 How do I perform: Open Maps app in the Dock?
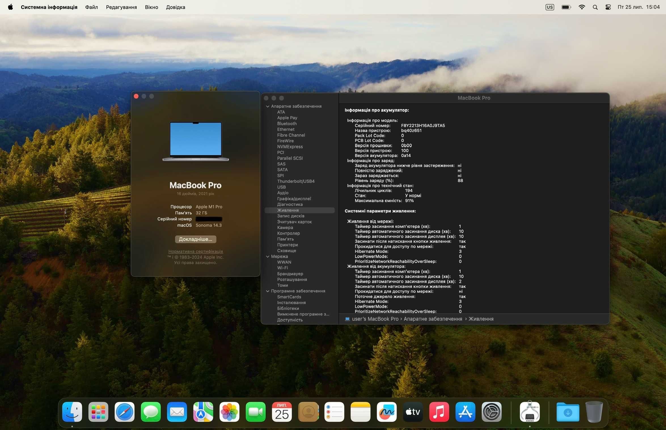point(203,412)
